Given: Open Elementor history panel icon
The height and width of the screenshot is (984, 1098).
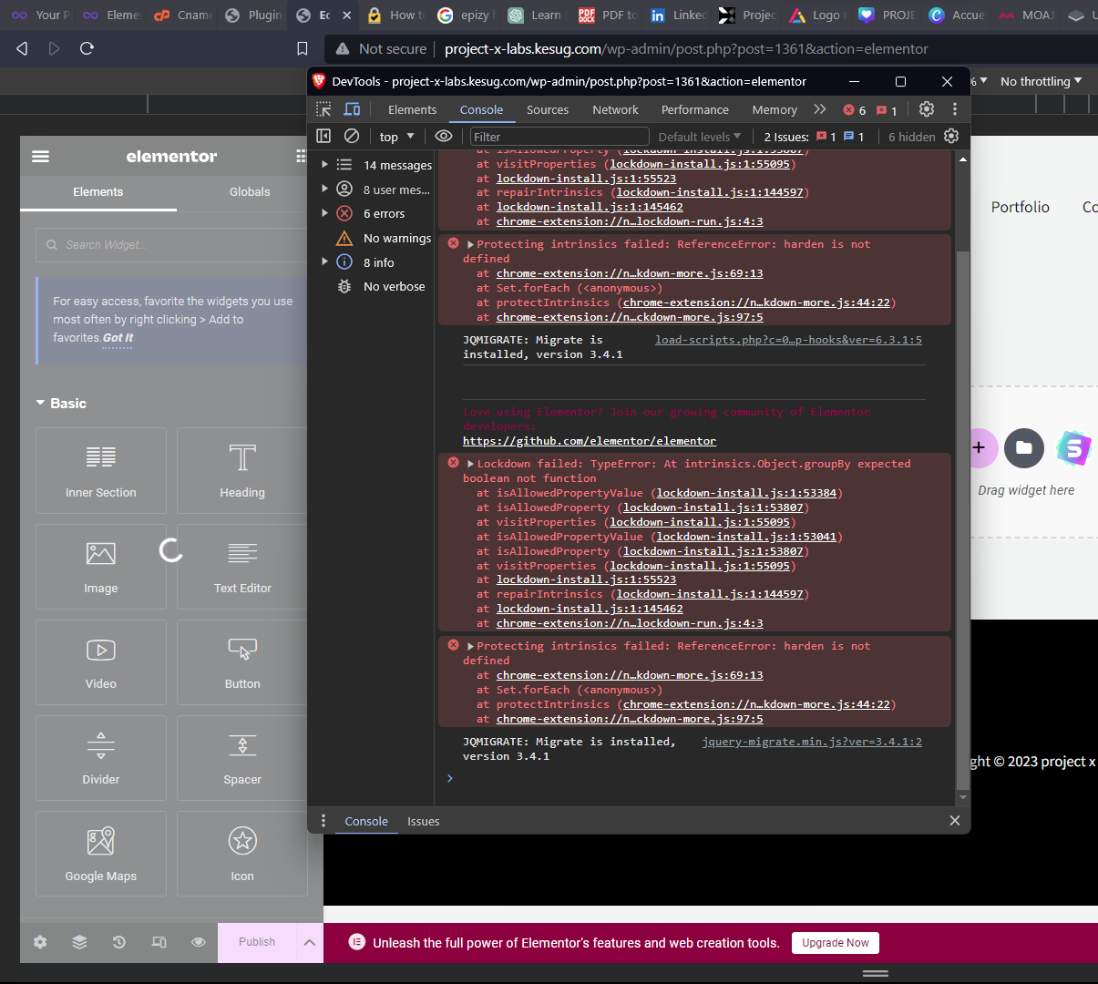Looking at the screenshot, I should pos(119,942).
